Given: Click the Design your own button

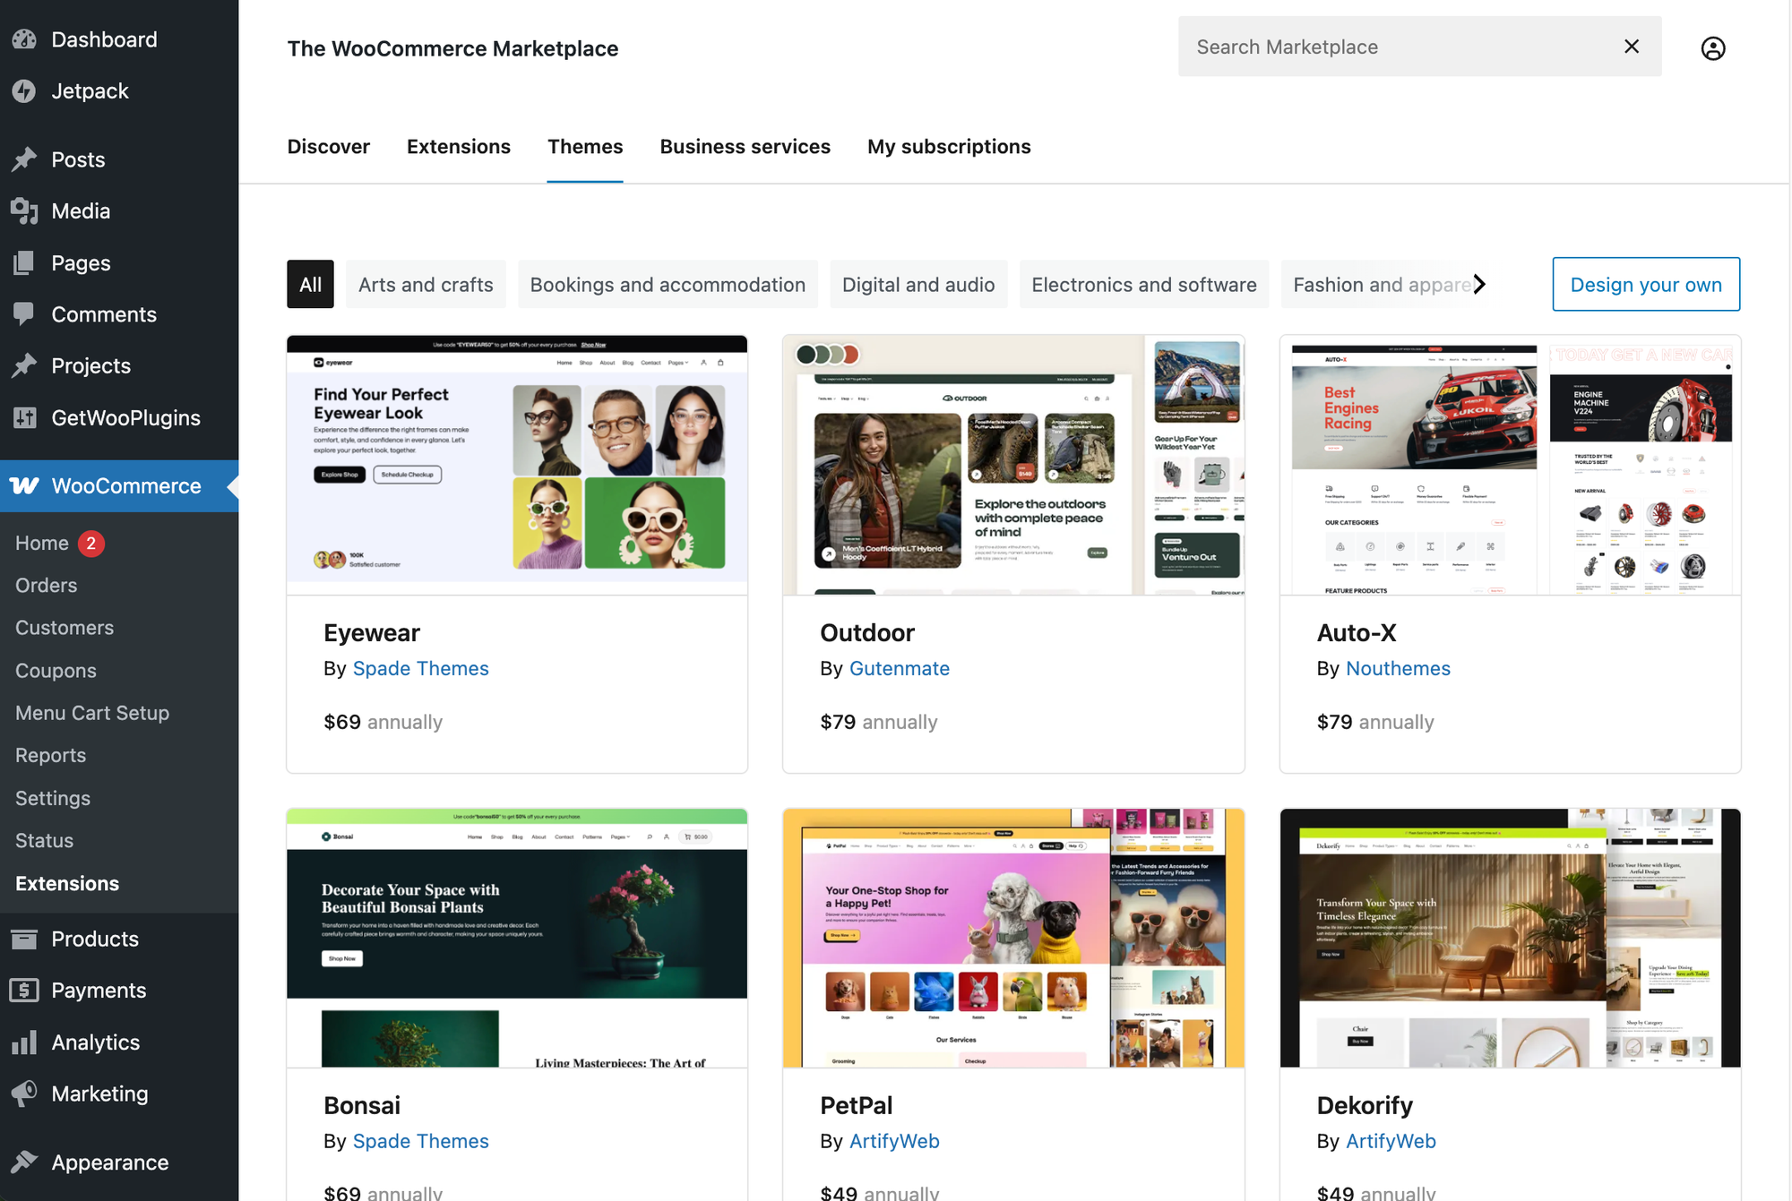Looking at the screenshot, I should click(1646, 285).
